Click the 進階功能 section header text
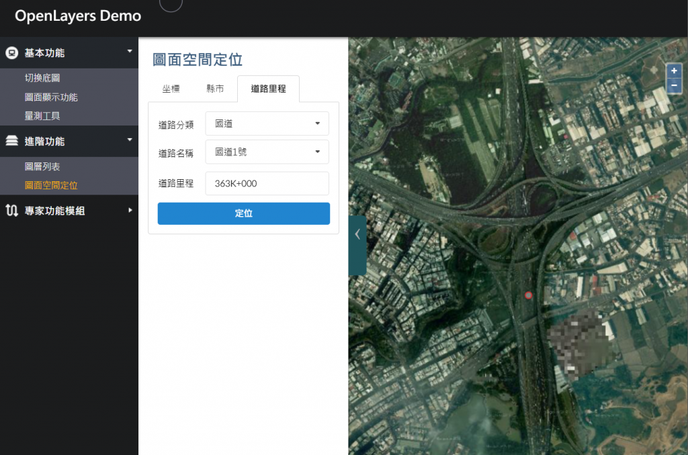688x455 pixels. 44,142
